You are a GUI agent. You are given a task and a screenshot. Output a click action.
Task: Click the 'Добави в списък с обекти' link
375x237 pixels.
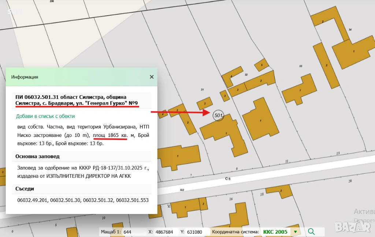[45, 116]
